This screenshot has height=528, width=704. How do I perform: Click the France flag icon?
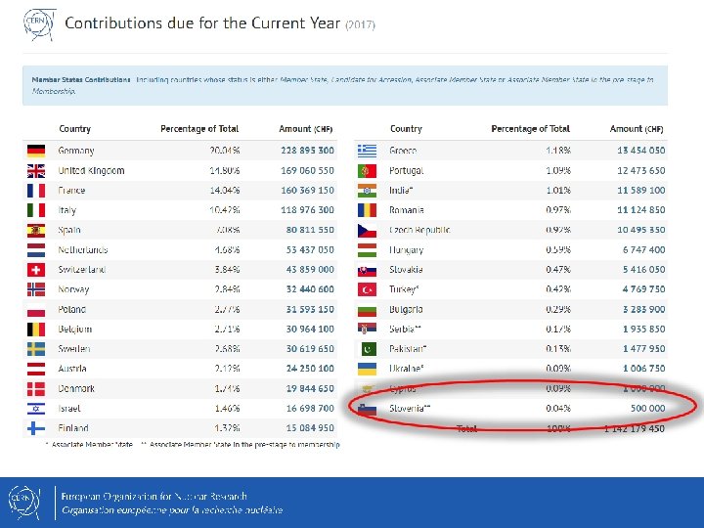click(36, 191)
